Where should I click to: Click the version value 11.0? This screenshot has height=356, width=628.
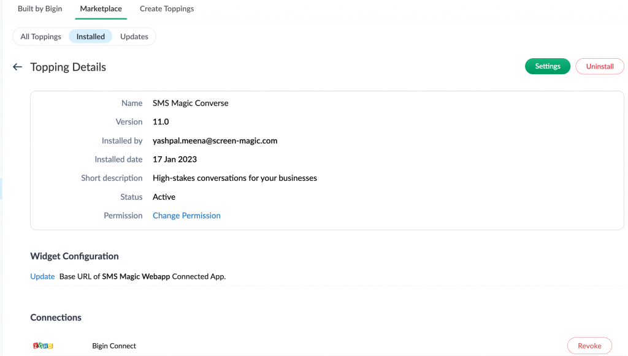point(161,121)
